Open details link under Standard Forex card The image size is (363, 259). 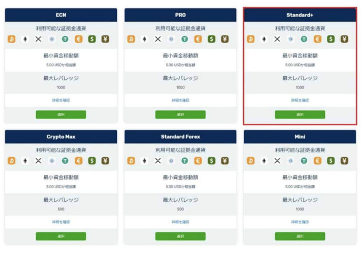181,222
